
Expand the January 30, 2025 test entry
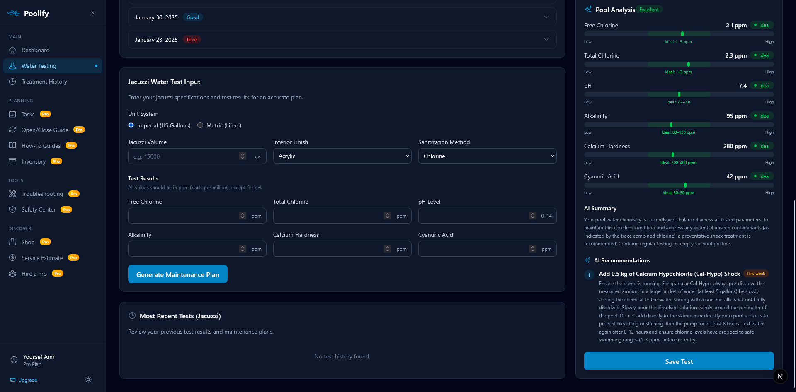[342, 17]
